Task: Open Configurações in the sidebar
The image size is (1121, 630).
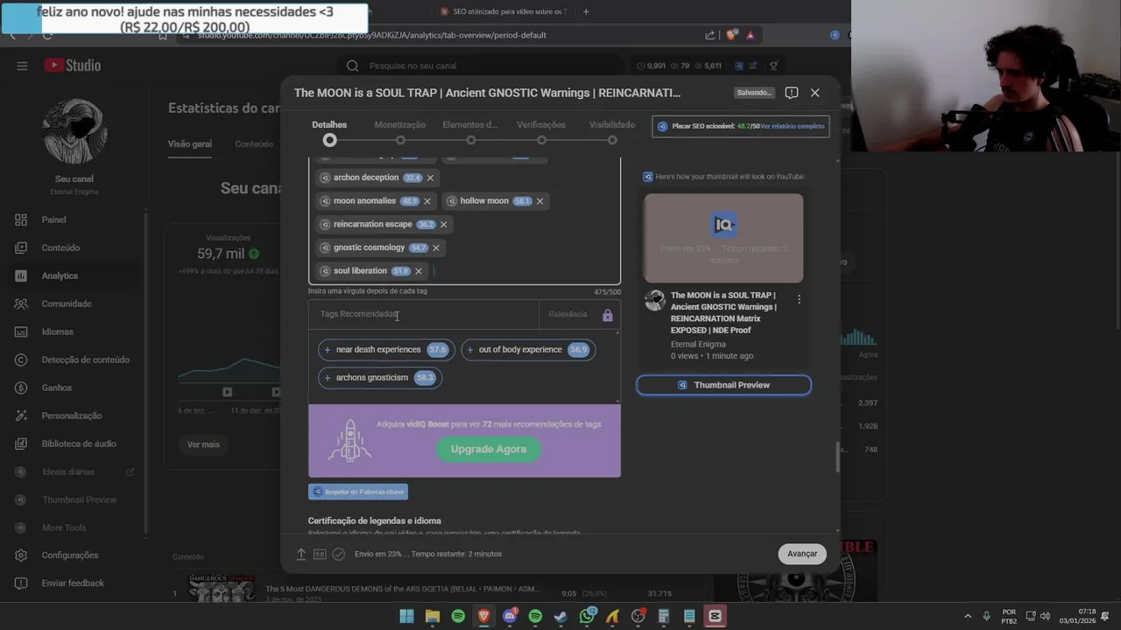Action: coord(69,555)
